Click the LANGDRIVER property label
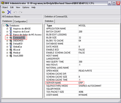Viewport: 121px width, 103px height. coord(53,59)
